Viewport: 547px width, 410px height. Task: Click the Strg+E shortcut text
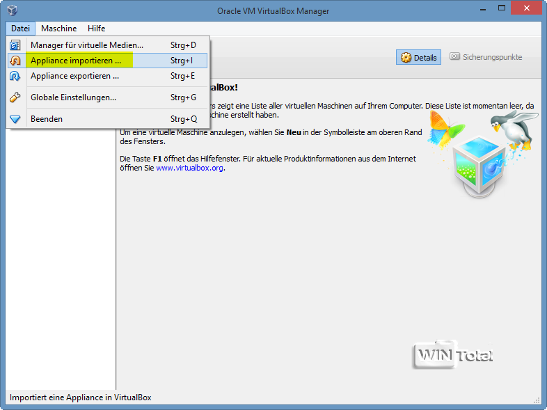pyautogui.click(x=182, y=76)
